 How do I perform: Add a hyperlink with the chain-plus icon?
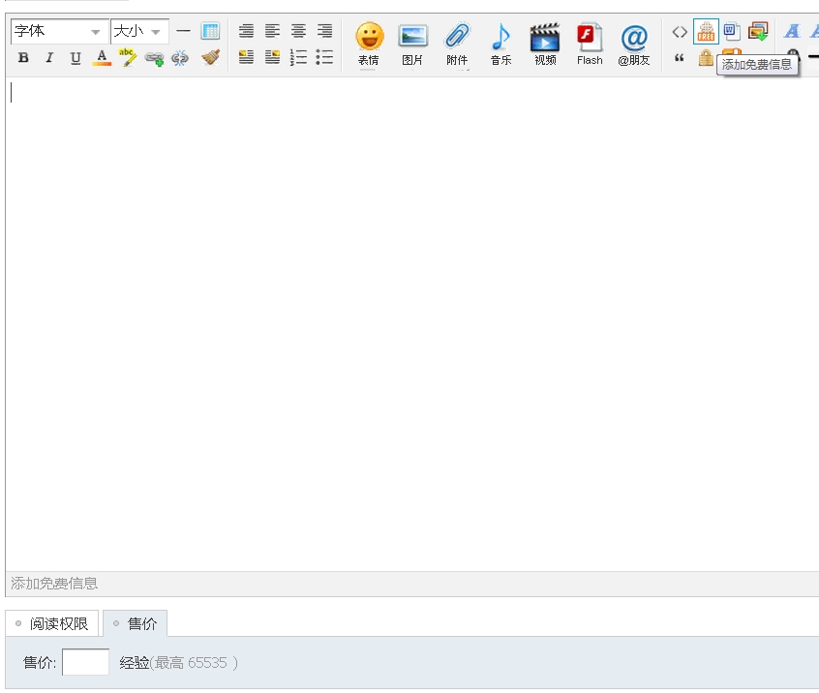[x=154, y=58]
